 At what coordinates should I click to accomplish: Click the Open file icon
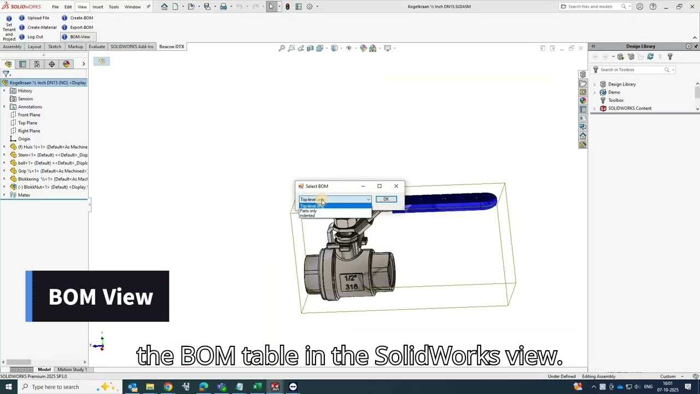[x=191, y=7]
